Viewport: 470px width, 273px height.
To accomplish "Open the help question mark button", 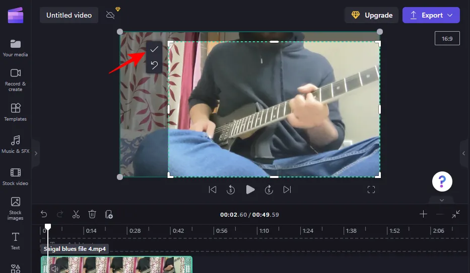I will [x=442, y=181].
